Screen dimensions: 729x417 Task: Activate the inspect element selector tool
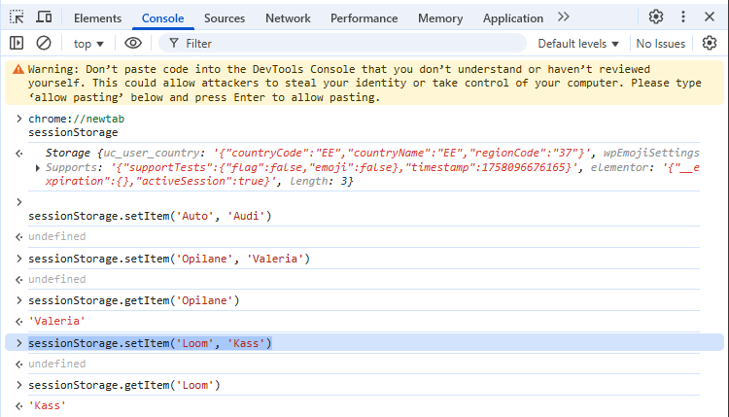(x=17, y=17)
